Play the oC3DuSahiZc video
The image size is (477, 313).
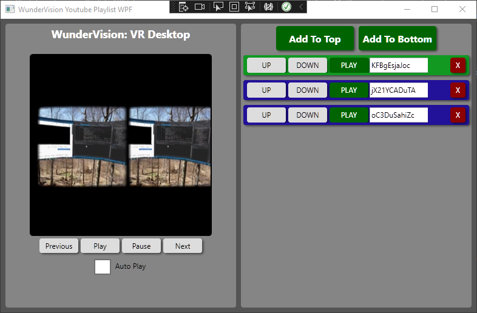click(349, 115)
